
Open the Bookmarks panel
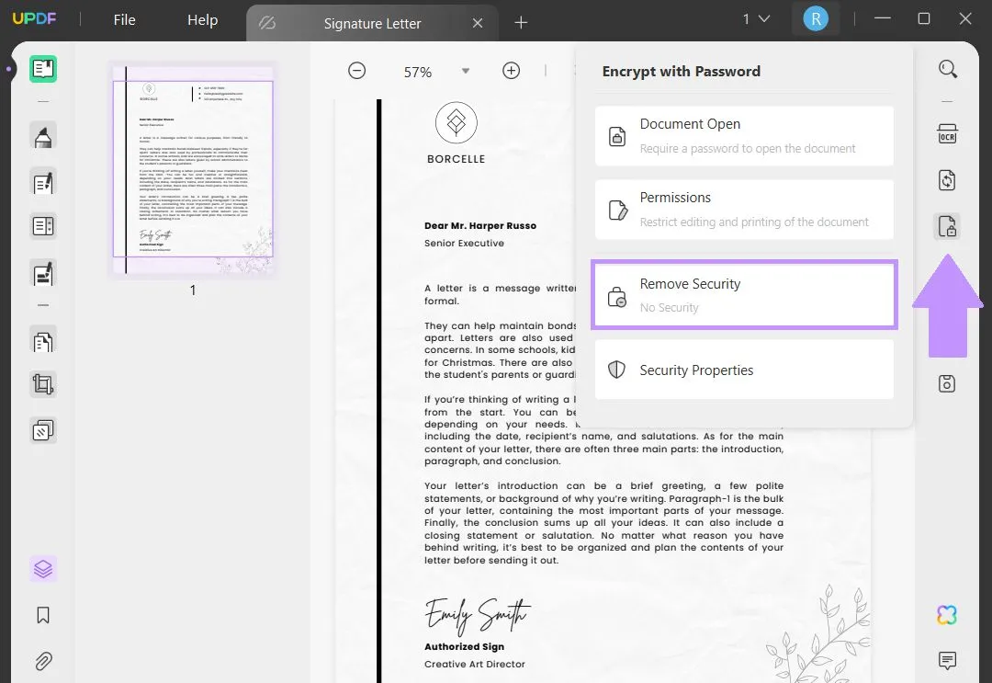(x=42, y=615)
